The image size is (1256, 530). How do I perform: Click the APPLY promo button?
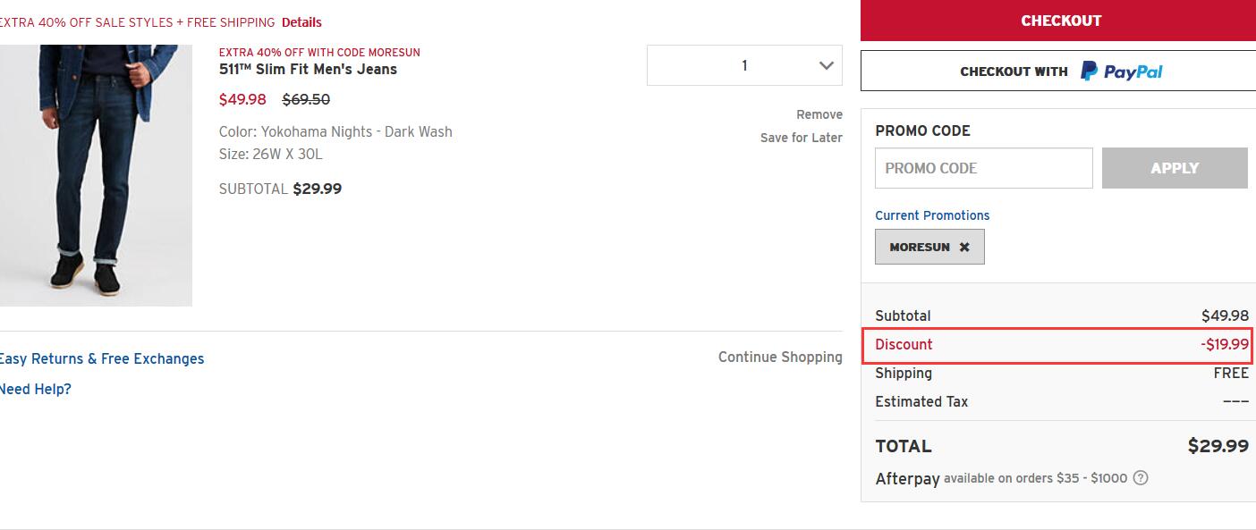coord(1175,168)
